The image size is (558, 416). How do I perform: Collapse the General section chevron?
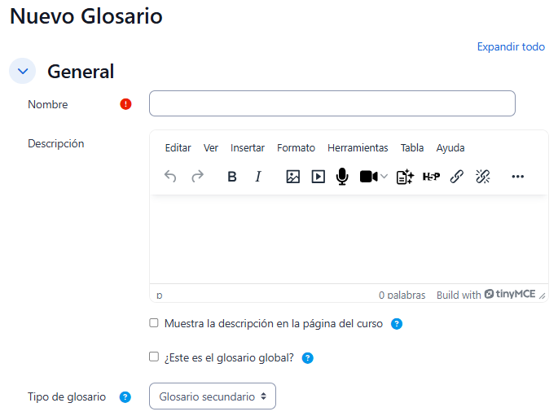click(x=23, y=71)
